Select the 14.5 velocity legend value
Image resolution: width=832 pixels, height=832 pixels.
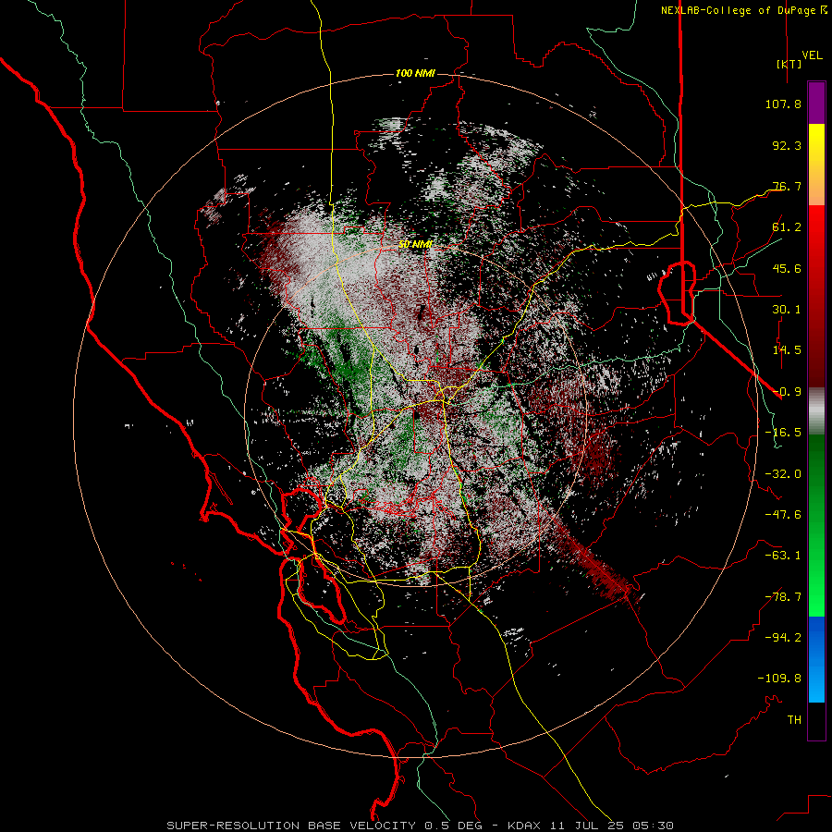(x=787, y=350)
